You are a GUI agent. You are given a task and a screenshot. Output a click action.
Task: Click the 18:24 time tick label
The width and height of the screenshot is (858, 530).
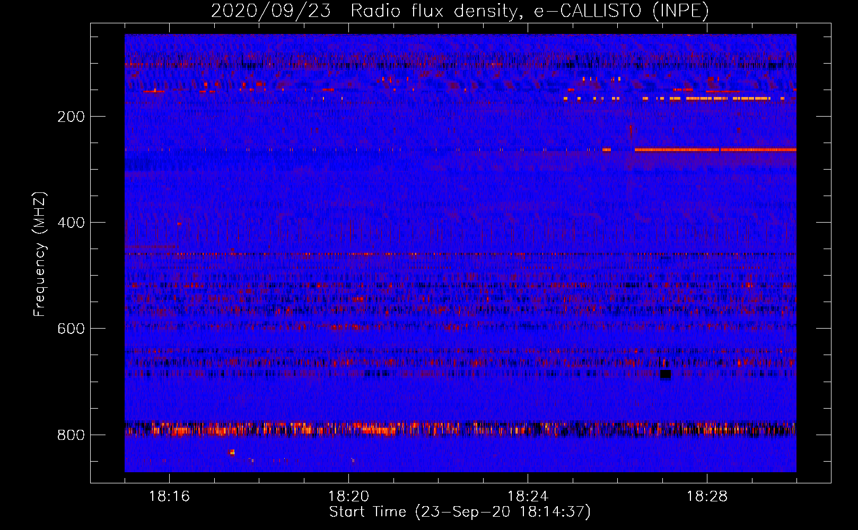(528, 497)
